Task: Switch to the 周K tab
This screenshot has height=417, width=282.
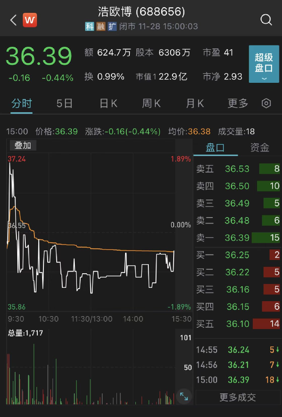Action: click(151, 103)
